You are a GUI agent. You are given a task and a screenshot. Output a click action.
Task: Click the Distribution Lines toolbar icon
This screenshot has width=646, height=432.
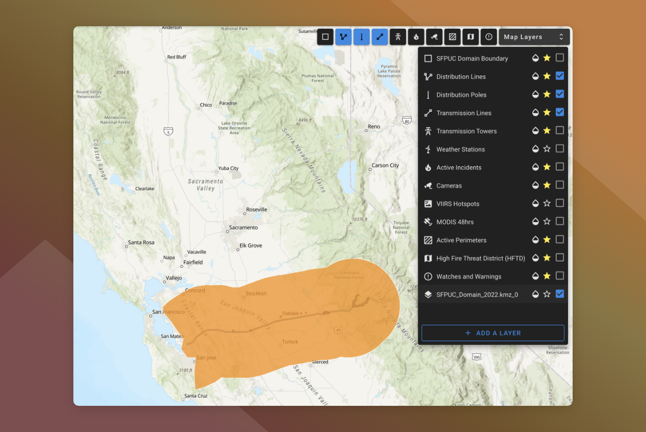[x=343, y=37]
